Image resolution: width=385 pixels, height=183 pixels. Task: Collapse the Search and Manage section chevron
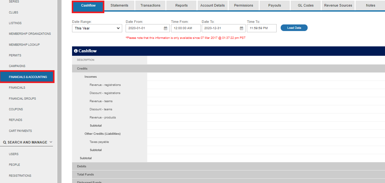[51, 142]
